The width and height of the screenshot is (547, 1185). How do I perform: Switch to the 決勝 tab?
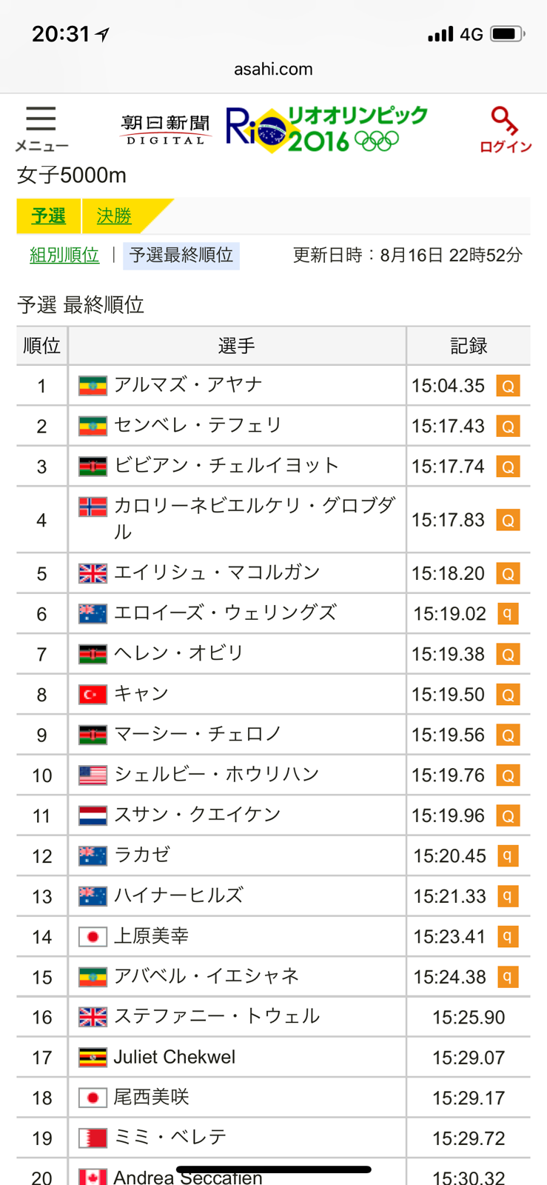point(114,216)
